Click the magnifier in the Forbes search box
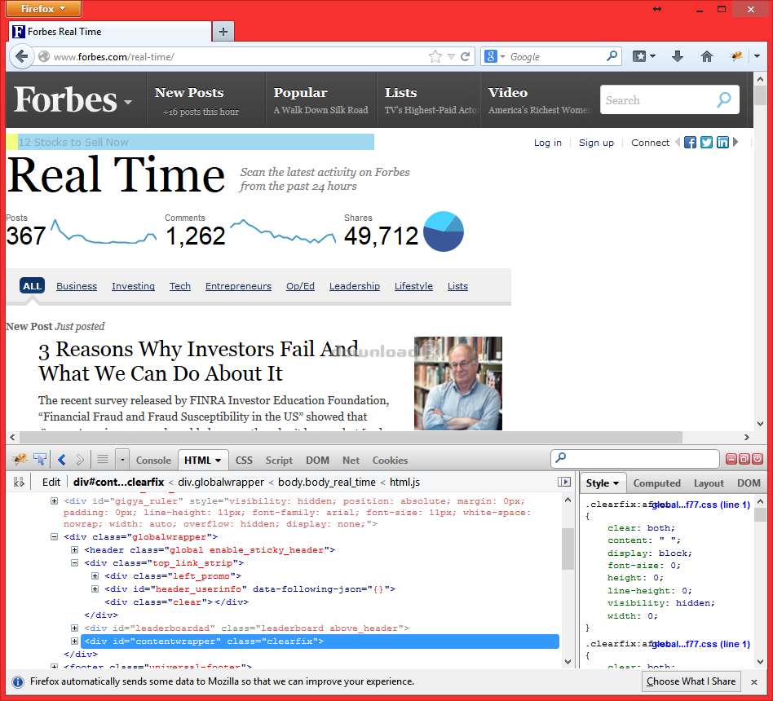This screenshot has width=773, height=701. coord(724,99)
